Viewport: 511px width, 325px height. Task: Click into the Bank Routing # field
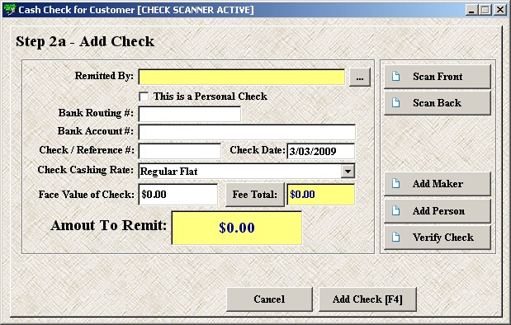pyautogui.click(x=190, y=114)
